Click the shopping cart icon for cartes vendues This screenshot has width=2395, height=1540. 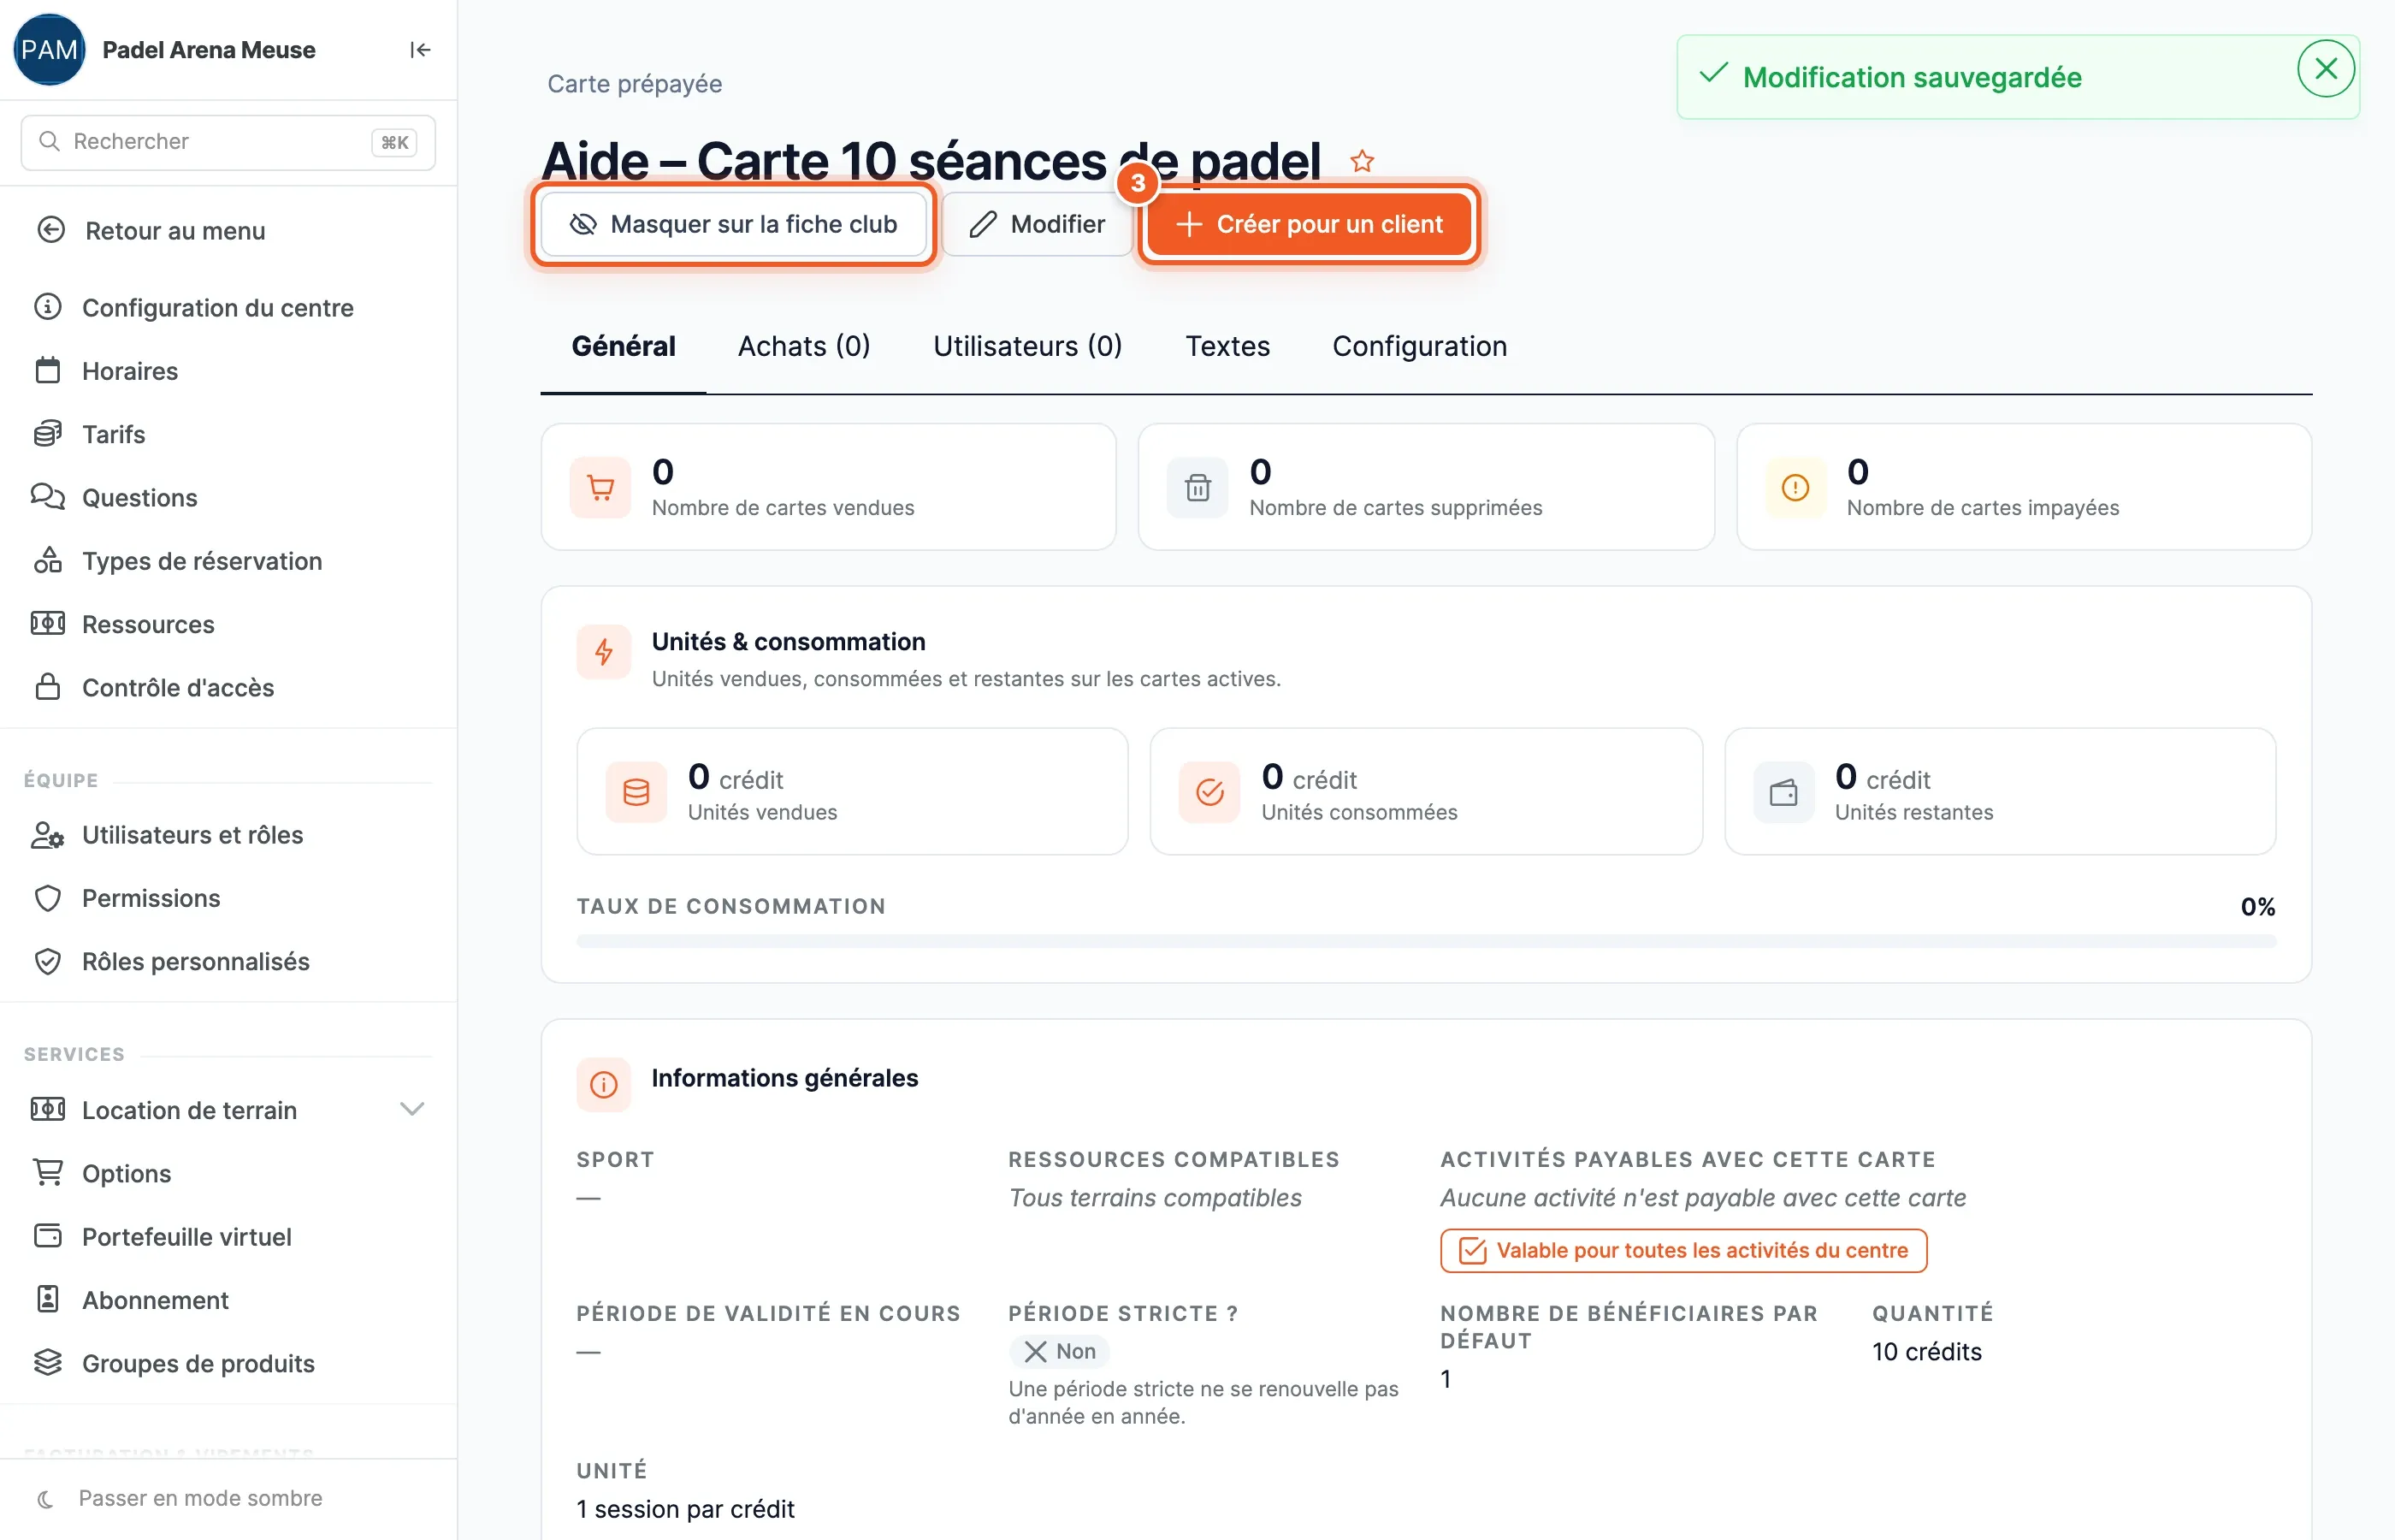click(600, 488)
